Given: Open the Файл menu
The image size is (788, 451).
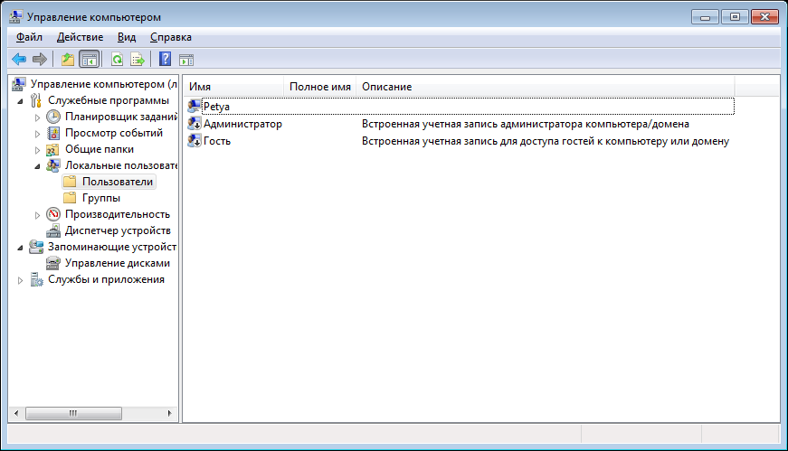Looking at the screenshot, I should [x=29, y=37].
